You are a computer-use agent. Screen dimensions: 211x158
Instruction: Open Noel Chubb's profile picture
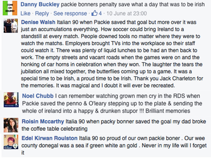click(x=11, y=100)
